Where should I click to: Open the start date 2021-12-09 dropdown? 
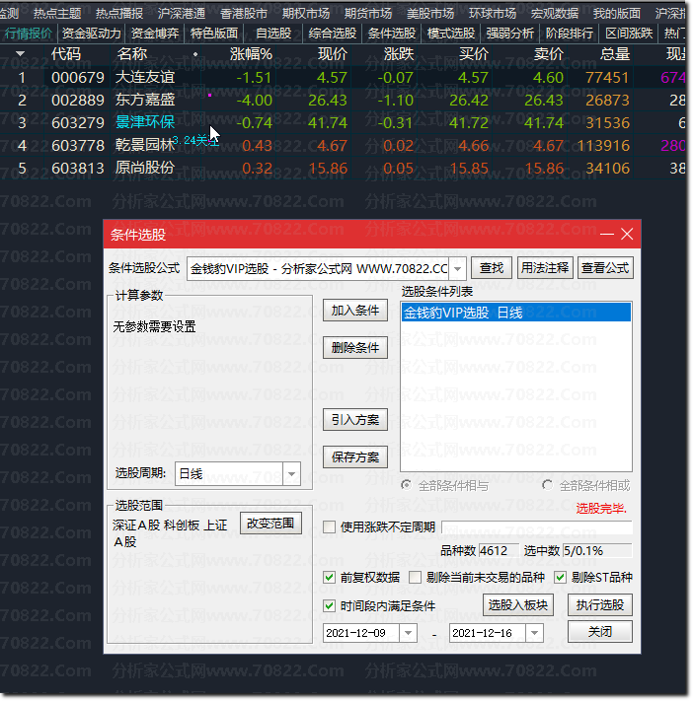point(408,633)
